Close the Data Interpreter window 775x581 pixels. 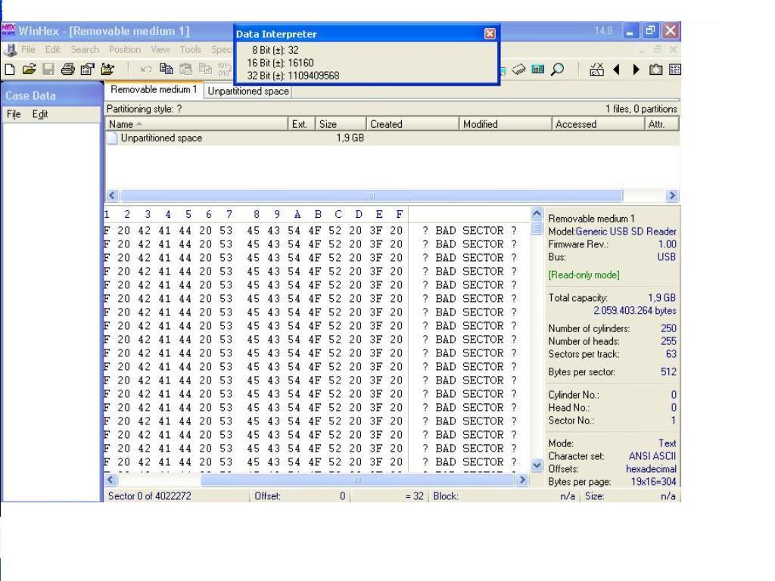pyautogui.click(x=490, y=33)
